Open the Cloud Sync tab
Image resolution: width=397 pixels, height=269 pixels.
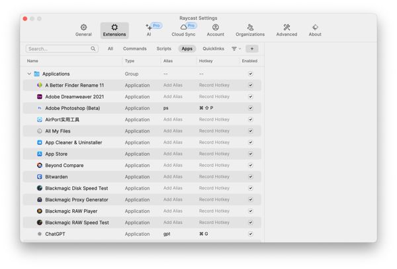[x=183, y=30]
